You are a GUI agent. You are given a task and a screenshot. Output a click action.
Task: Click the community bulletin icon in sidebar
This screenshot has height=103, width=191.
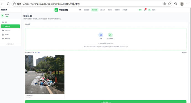[x=3, y=30]
